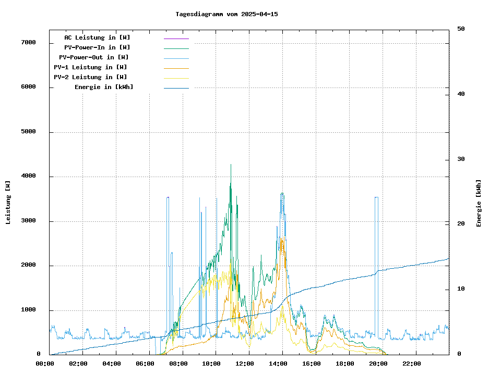The height and width of the screenshot is (375, 501).
Task: Click the 'Leistung [W]' left axis title
Action: pyautogui.click(x=8, y=203)
